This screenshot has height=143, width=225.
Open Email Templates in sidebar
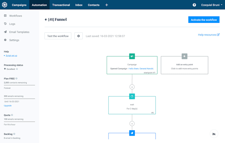pyautogui.click(x=19, y=32)
